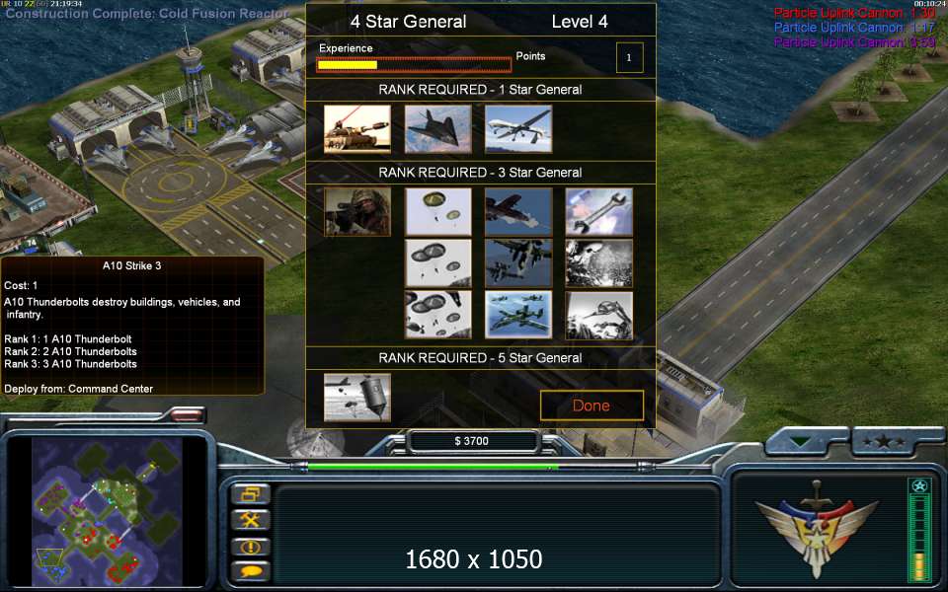The width and height of the screenshot is (948, 592).
Task: Select the Pathfinder sniper power
Action: click(357, 211)
